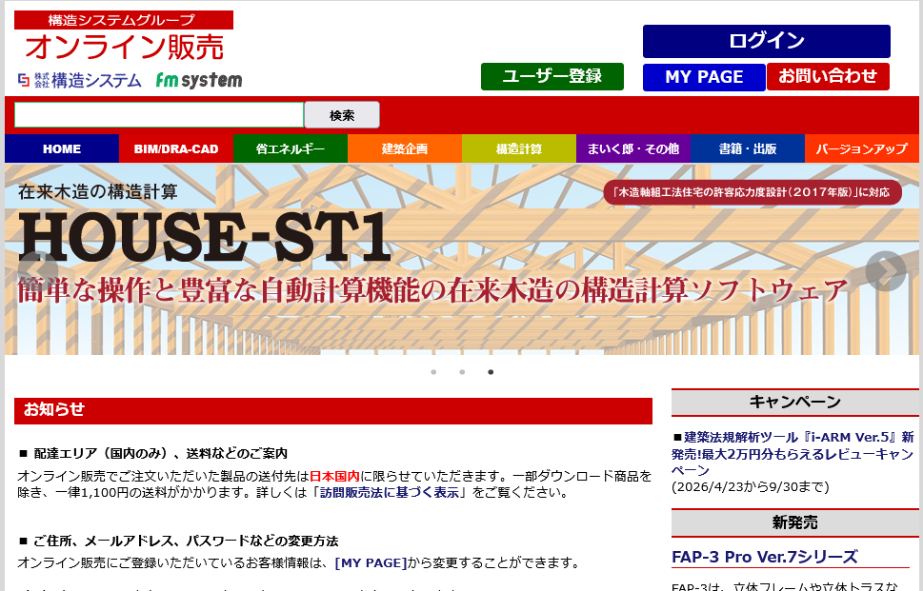This screenshot has width=923, height=591.
Task: Select the third carousel dot indicator
Action: (x=491, y=372)
